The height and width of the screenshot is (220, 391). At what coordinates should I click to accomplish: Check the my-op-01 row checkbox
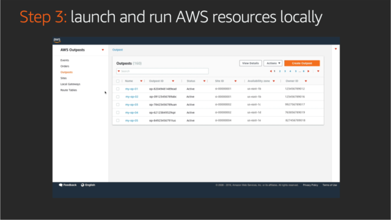point(118,89)
